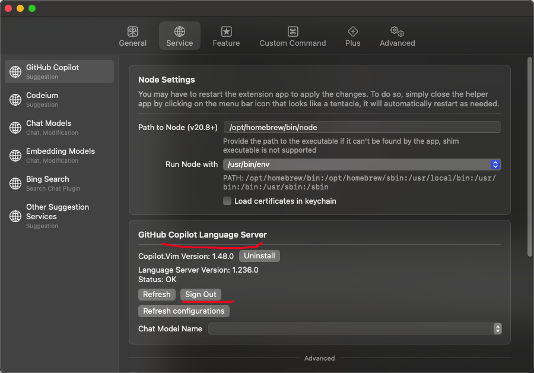
Task: Click the green zoom window button
Action: pos(32,8)
